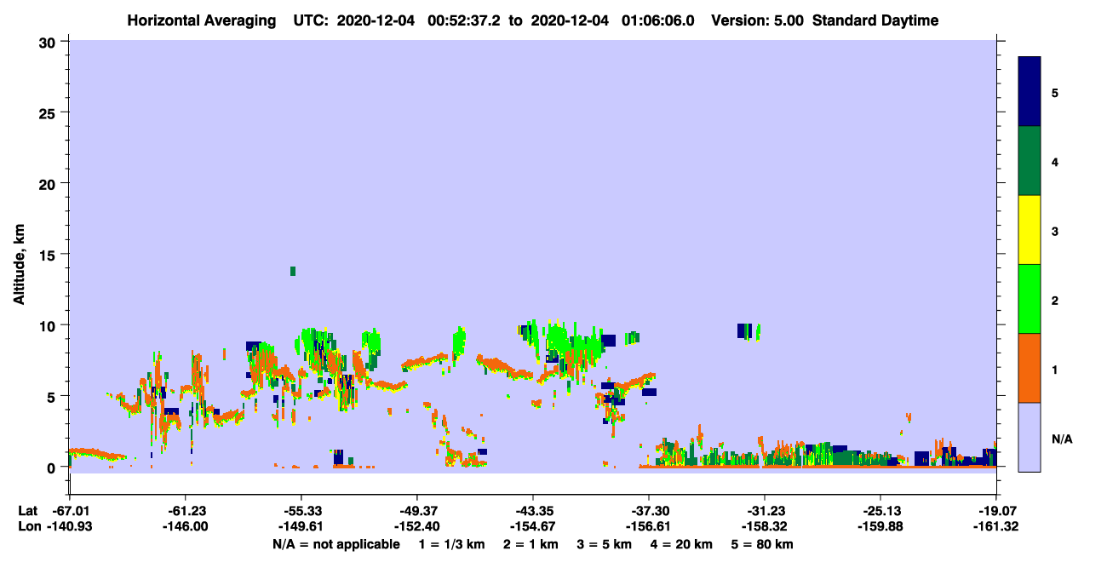Click the y-axis tick label 10
Viewport: 1107px width, 568px height.
pyautogui.click(x=49, y=325)
